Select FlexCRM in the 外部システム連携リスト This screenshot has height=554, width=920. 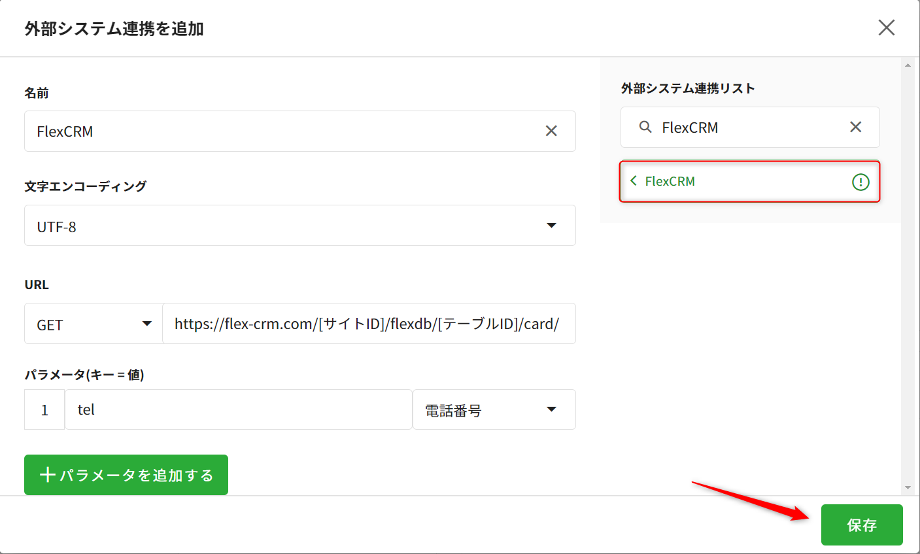click(739, 182)
